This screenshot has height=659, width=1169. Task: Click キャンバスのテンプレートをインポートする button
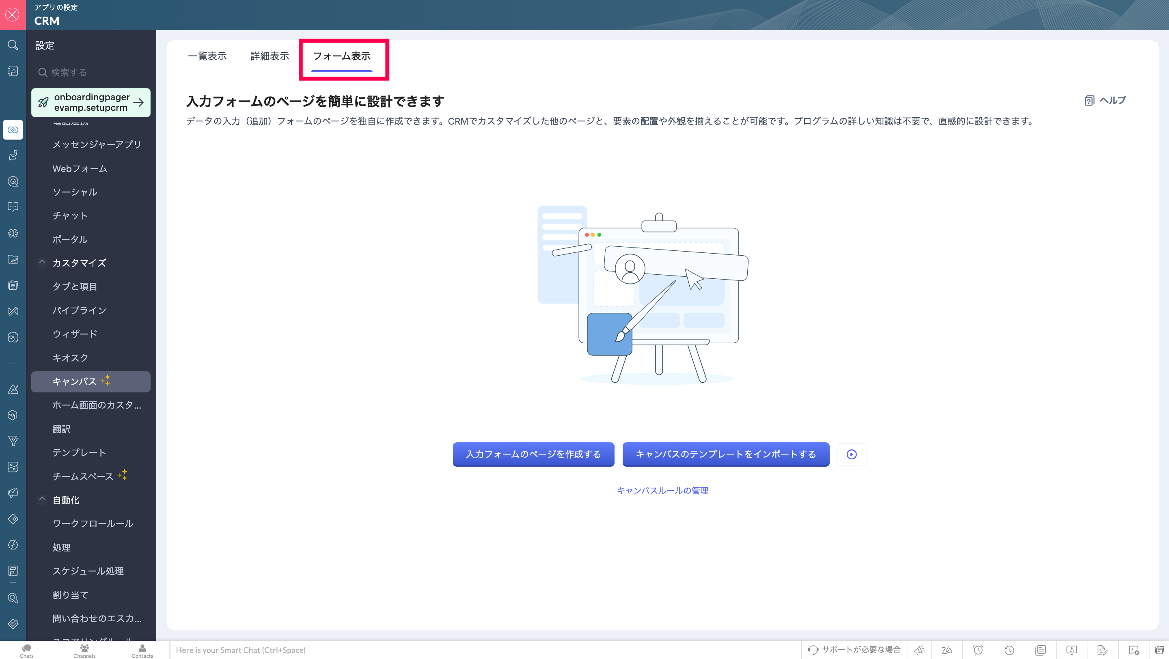pos(725,454)
